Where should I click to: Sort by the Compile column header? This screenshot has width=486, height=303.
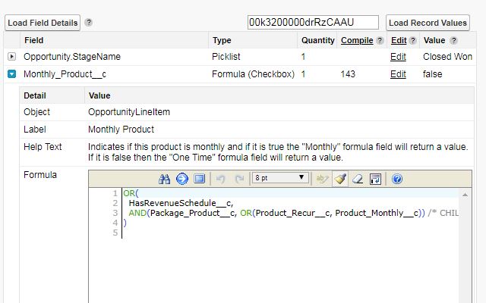tap(357, 40)
